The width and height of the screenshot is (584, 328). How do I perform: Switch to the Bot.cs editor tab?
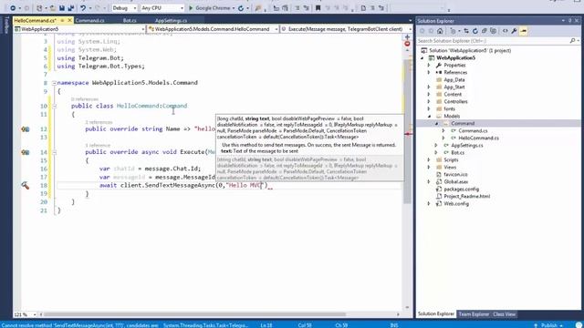tap(130, 20)
